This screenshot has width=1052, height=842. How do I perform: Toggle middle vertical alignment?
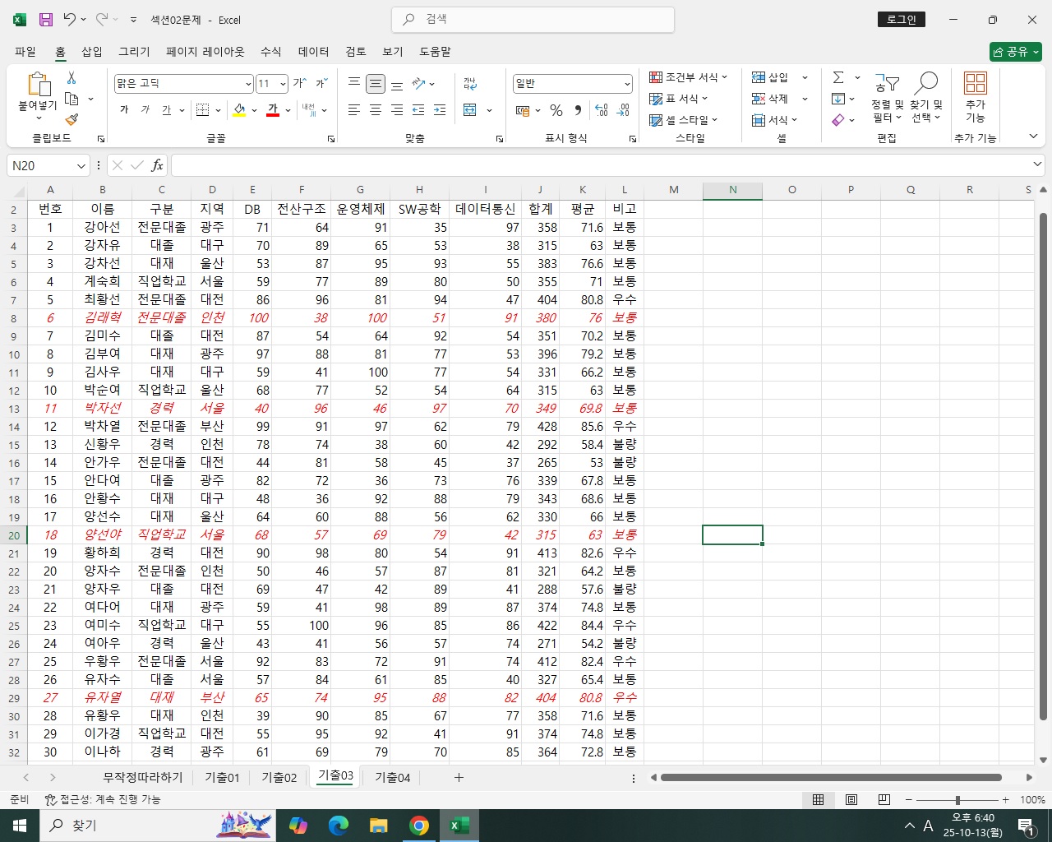[376, 84]
